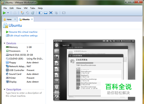
Task: Close the Ubuntu tab
Action: [x=32, y=19]
